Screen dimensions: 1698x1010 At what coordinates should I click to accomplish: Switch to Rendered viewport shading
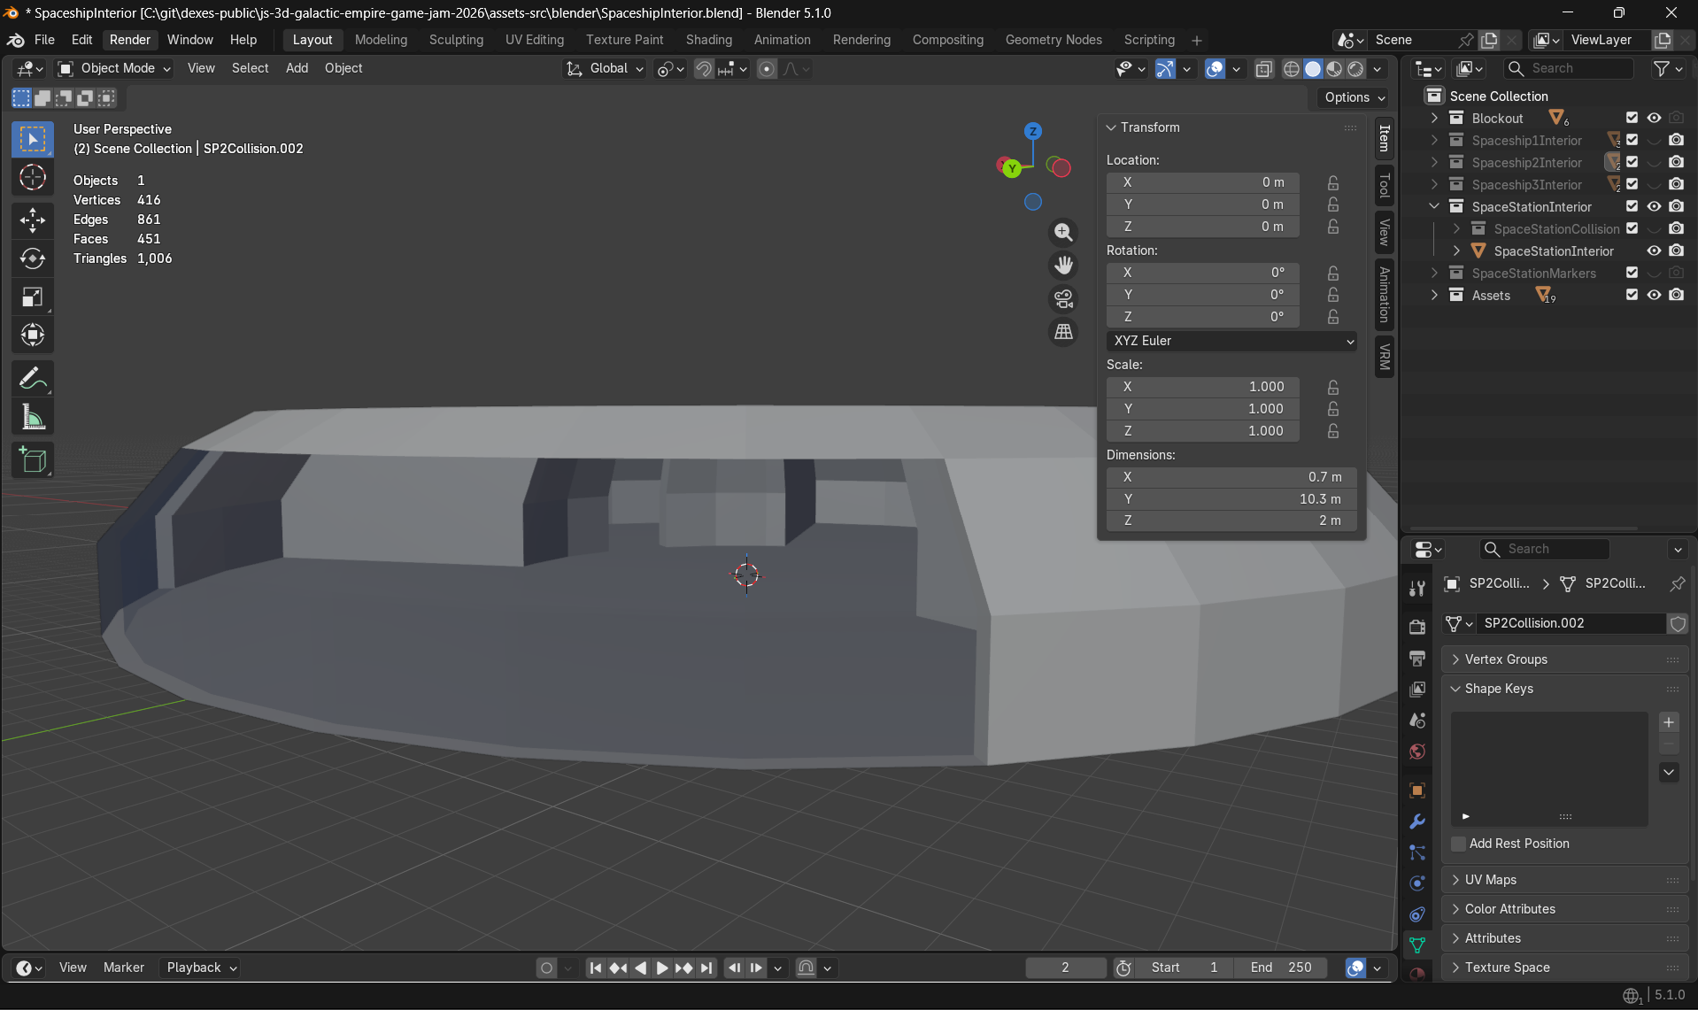[1355, 69]
